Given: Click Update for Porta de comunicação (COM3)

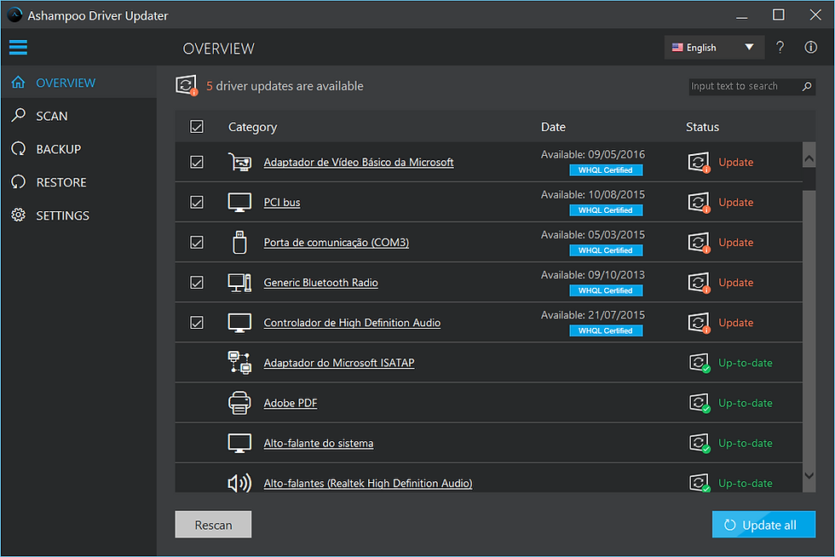Looking at the screenshot, I should (x=736, y=243).
